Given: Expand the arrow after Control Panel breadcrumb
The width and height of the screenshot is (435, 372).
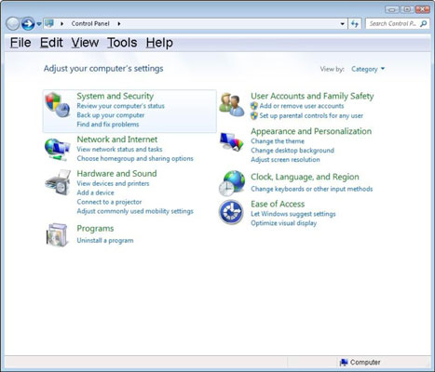Looking at the screenshot, I should [119, 24].
